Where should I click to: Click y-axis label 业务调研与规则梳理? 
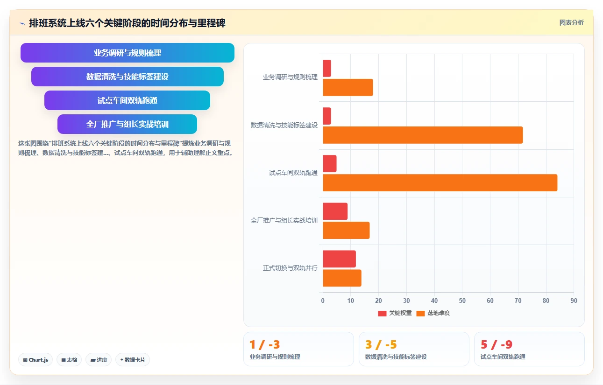tap(290, 77)
